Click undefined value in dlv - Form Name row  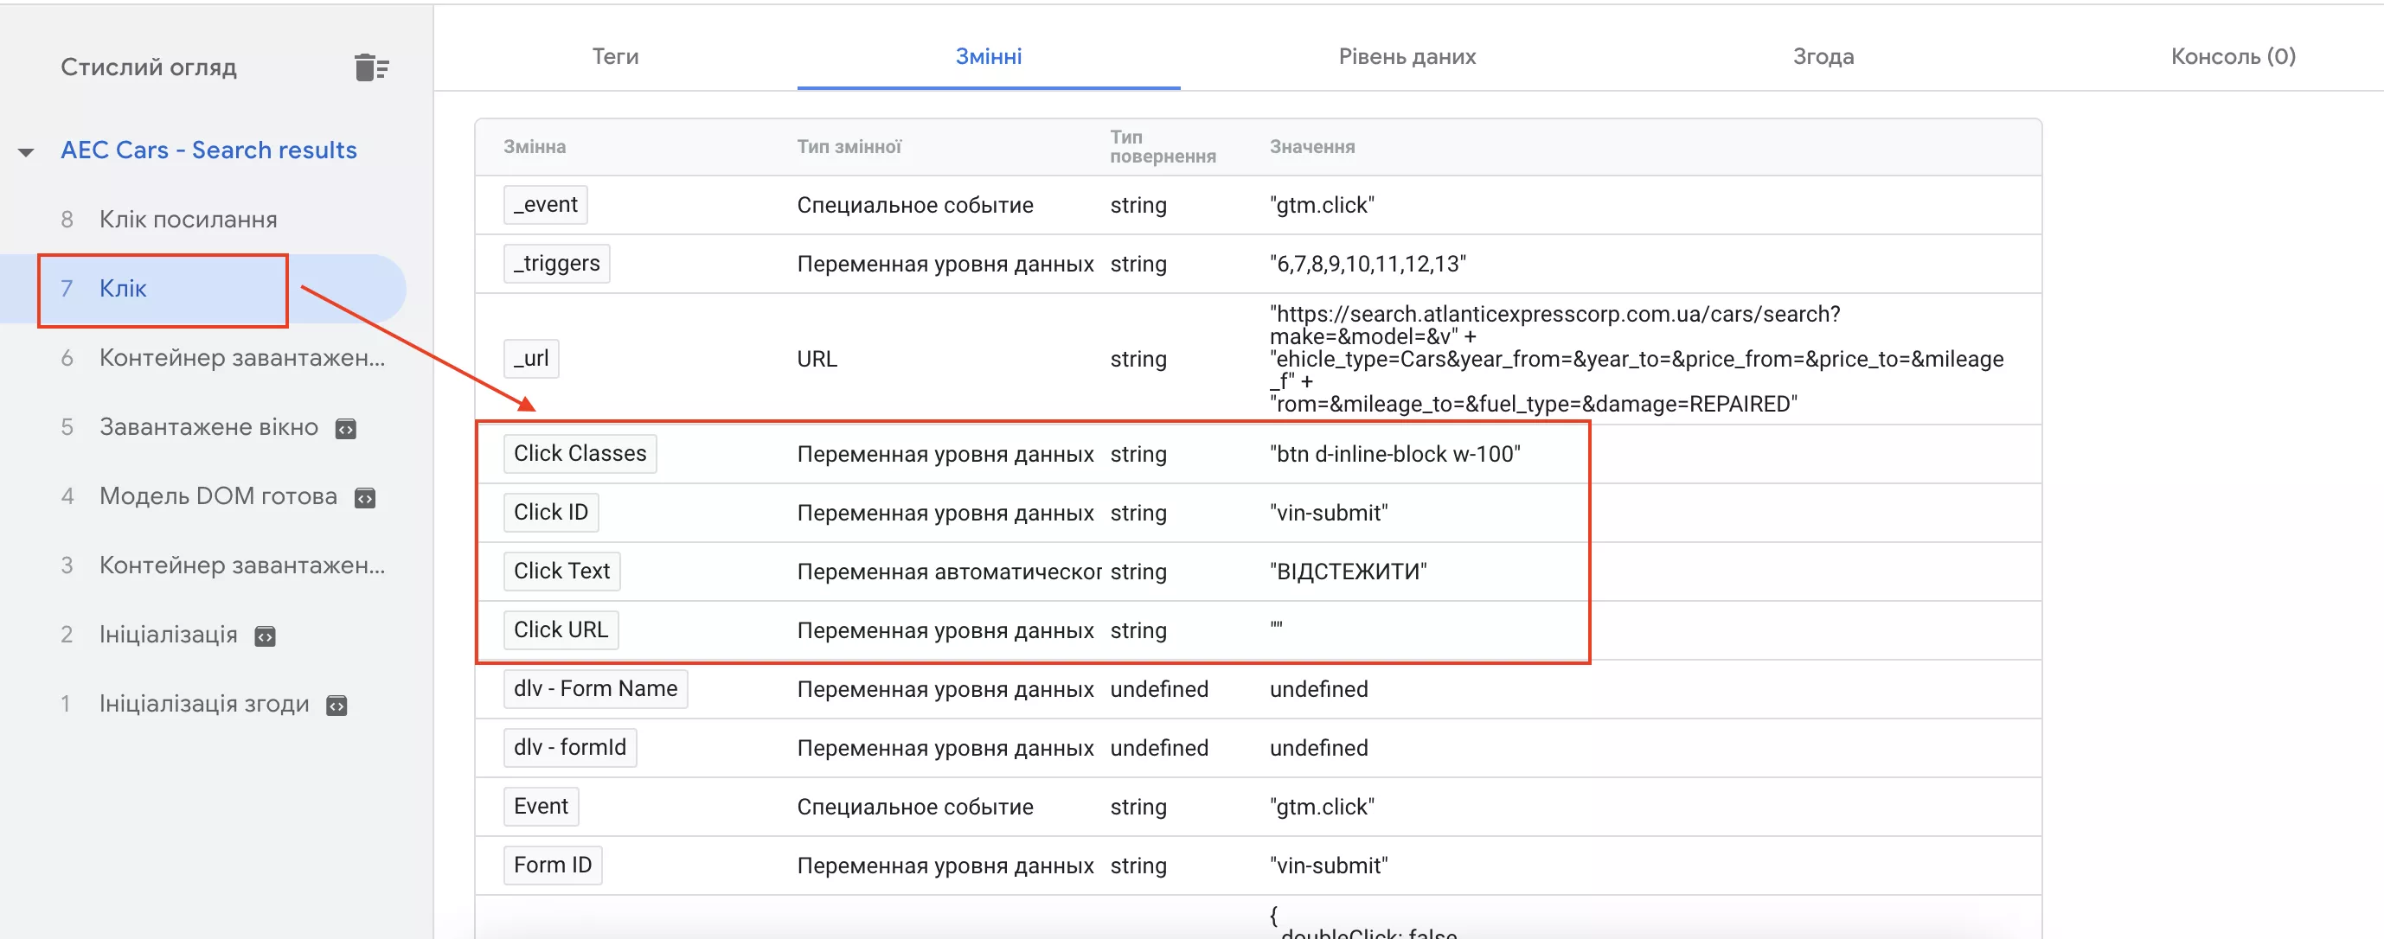1319,689
